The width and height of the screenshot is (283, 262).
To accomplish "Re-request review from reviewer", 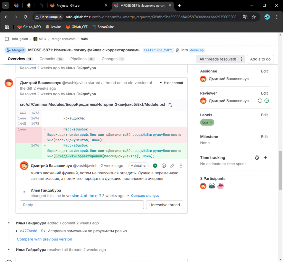I will (x=260, y=101).
